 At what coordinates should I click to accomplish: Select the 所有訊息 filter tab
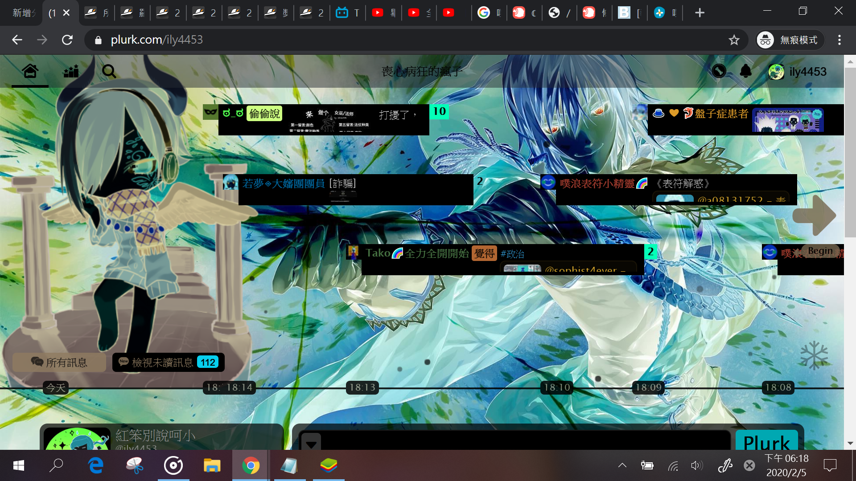[59, 362]
